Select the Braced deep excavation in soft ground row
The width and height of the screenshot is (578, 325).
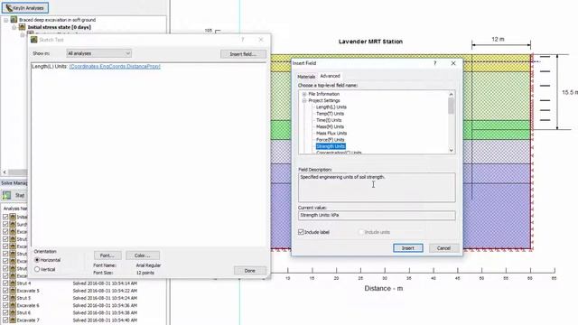pos(57,20)
